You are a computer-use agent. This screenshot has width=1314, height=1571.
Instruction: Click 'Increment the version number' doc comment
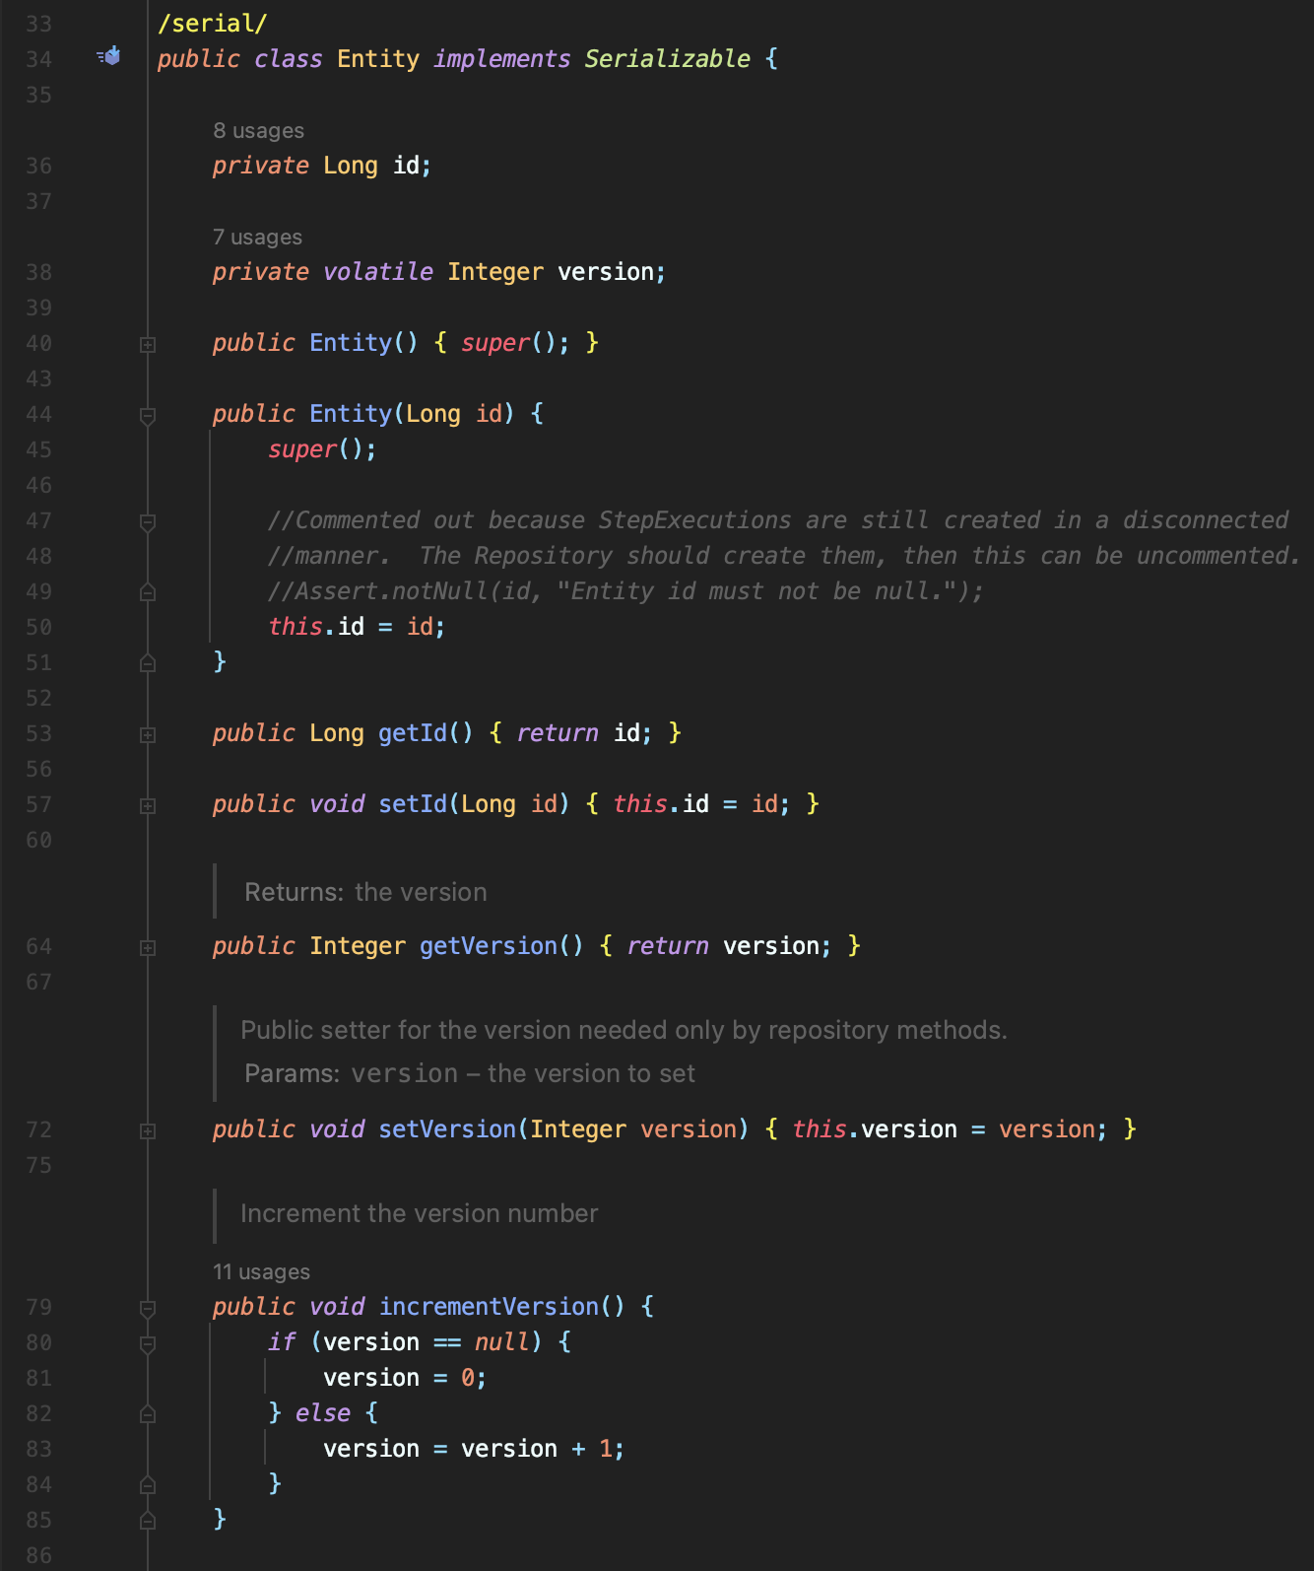pos(419,1213)
